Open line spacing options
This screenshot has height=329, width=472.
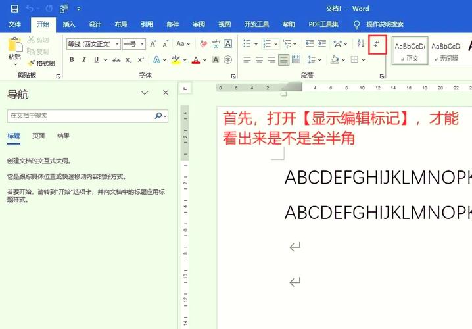[314, 60]
